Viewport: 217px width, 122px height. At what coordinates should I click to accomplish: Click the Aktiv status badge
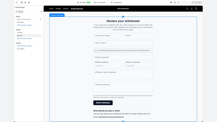[x=88, y=2]
